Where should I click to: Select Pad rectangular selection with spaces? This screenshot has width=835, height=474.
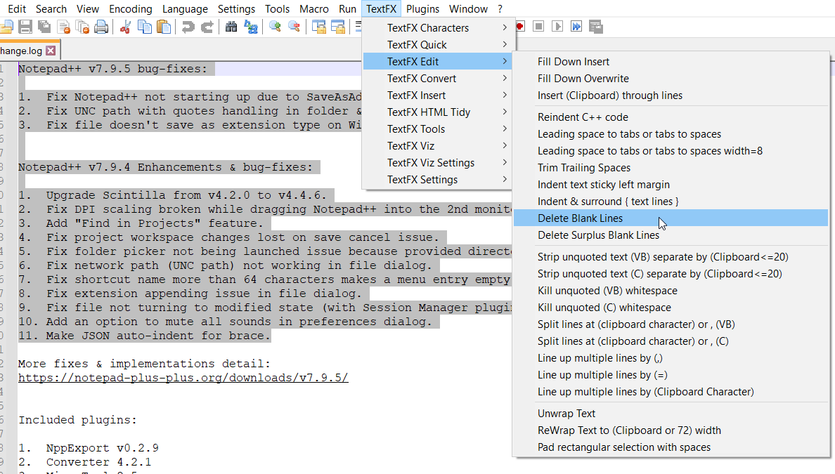point(671,447)
